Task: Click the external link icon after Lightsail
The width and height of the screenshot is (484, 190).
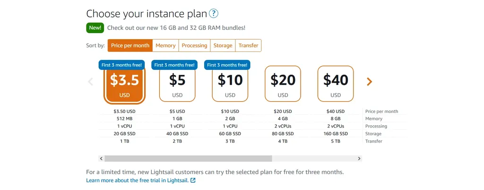Action: coord(193,181)
